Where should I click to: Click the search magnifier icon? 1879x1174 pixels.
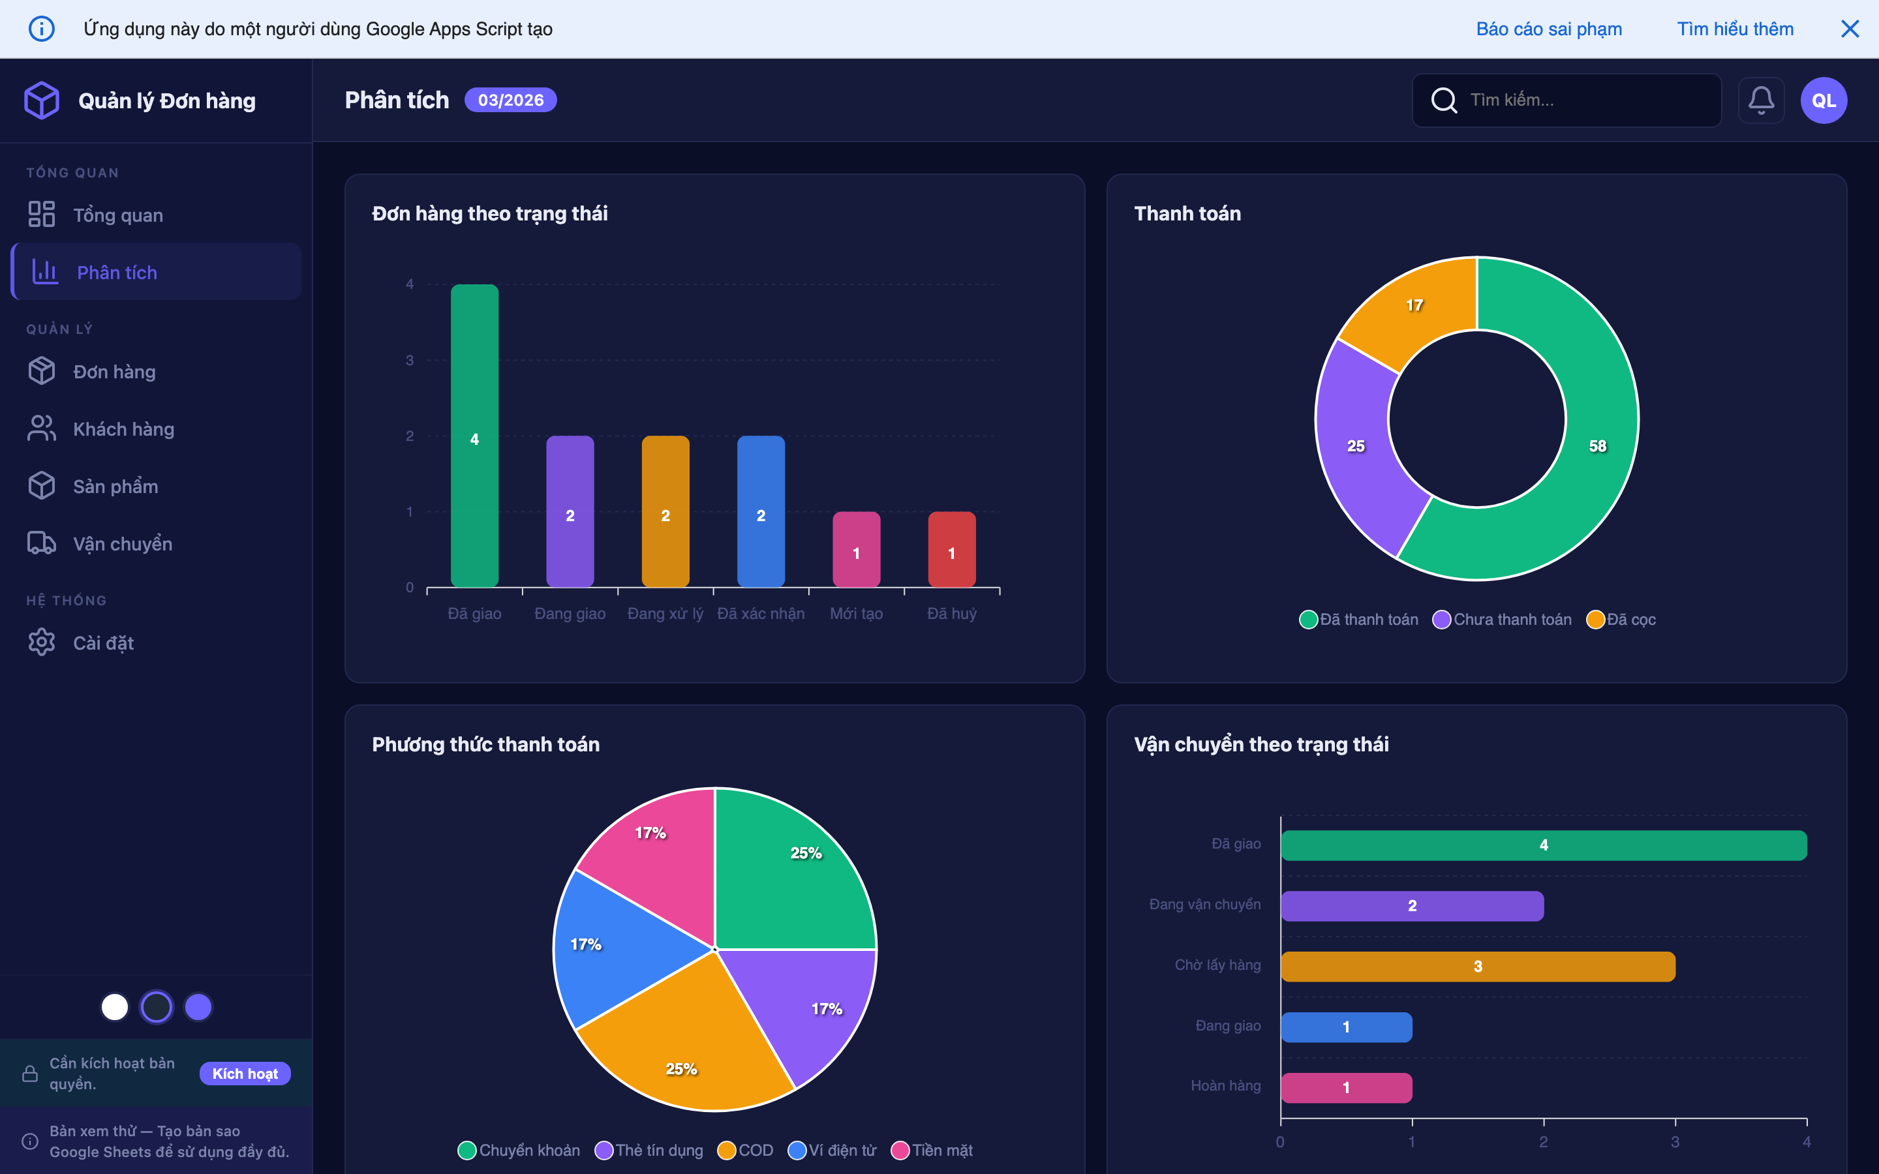point(1443,100)
